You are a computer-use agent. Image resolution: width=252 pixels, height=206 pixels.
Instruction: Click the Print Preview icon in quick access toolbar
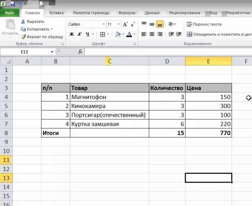click(42, 3)
